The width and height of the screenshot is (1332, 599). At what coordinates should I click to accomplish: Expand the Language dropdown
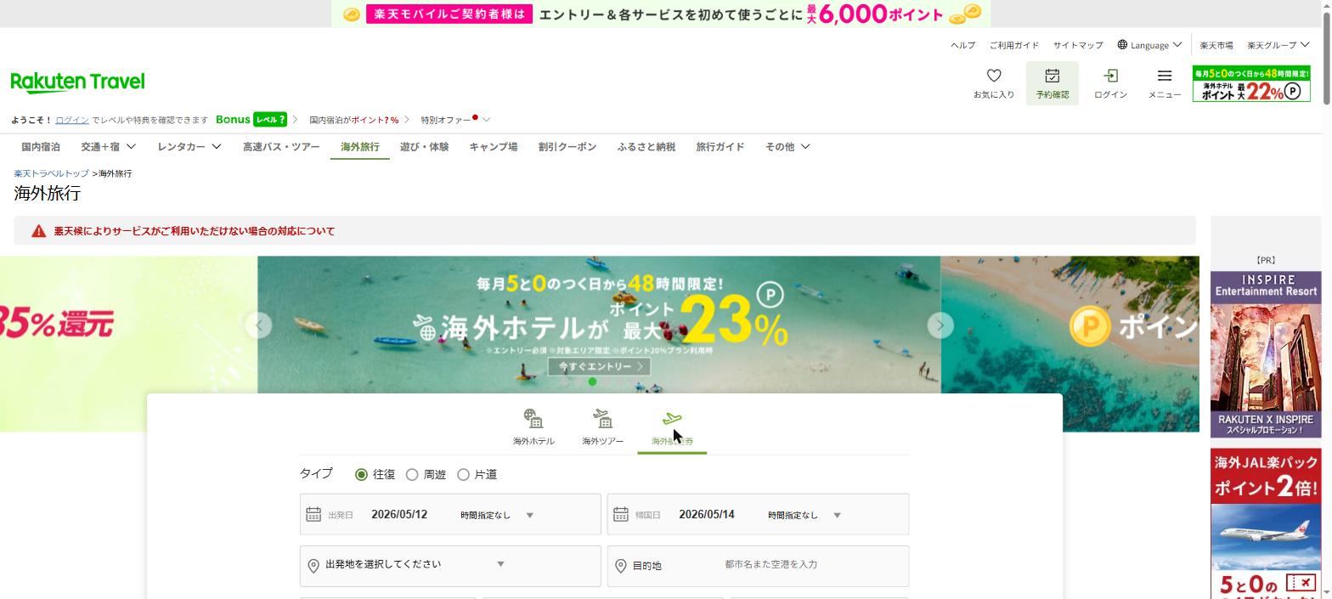coord(1177,45)
